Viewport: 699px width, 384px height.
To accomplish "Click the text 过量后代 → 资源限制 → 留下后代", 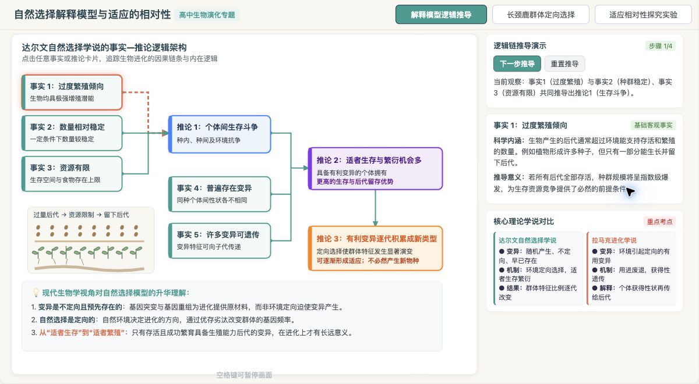I will point(81,215).
